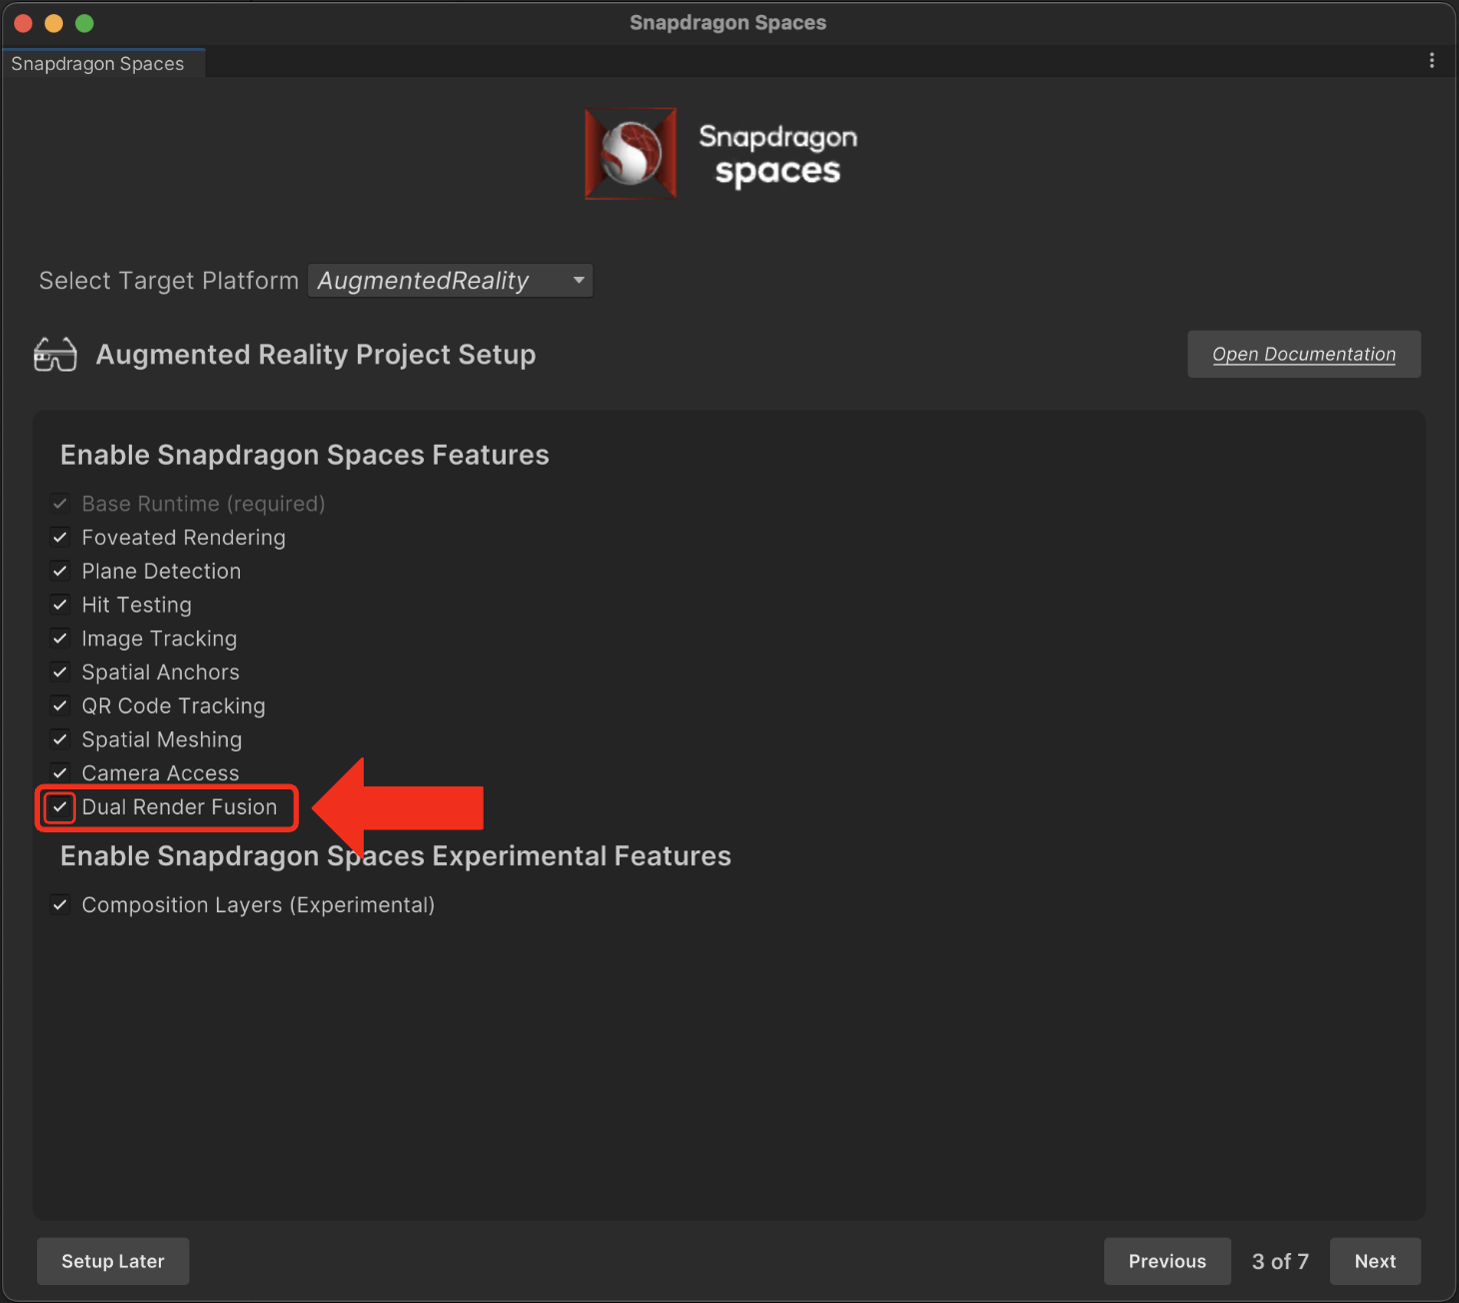The width and height of the screenshot is (1459, 1303).
Task: Click the window title 'Snapdragon Spaces'
Action: coord(729,23)
